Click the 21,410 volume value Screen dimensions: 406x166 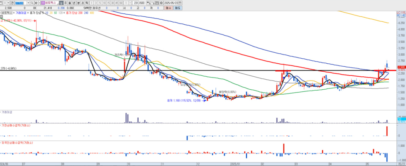click(x=47, y=8)
